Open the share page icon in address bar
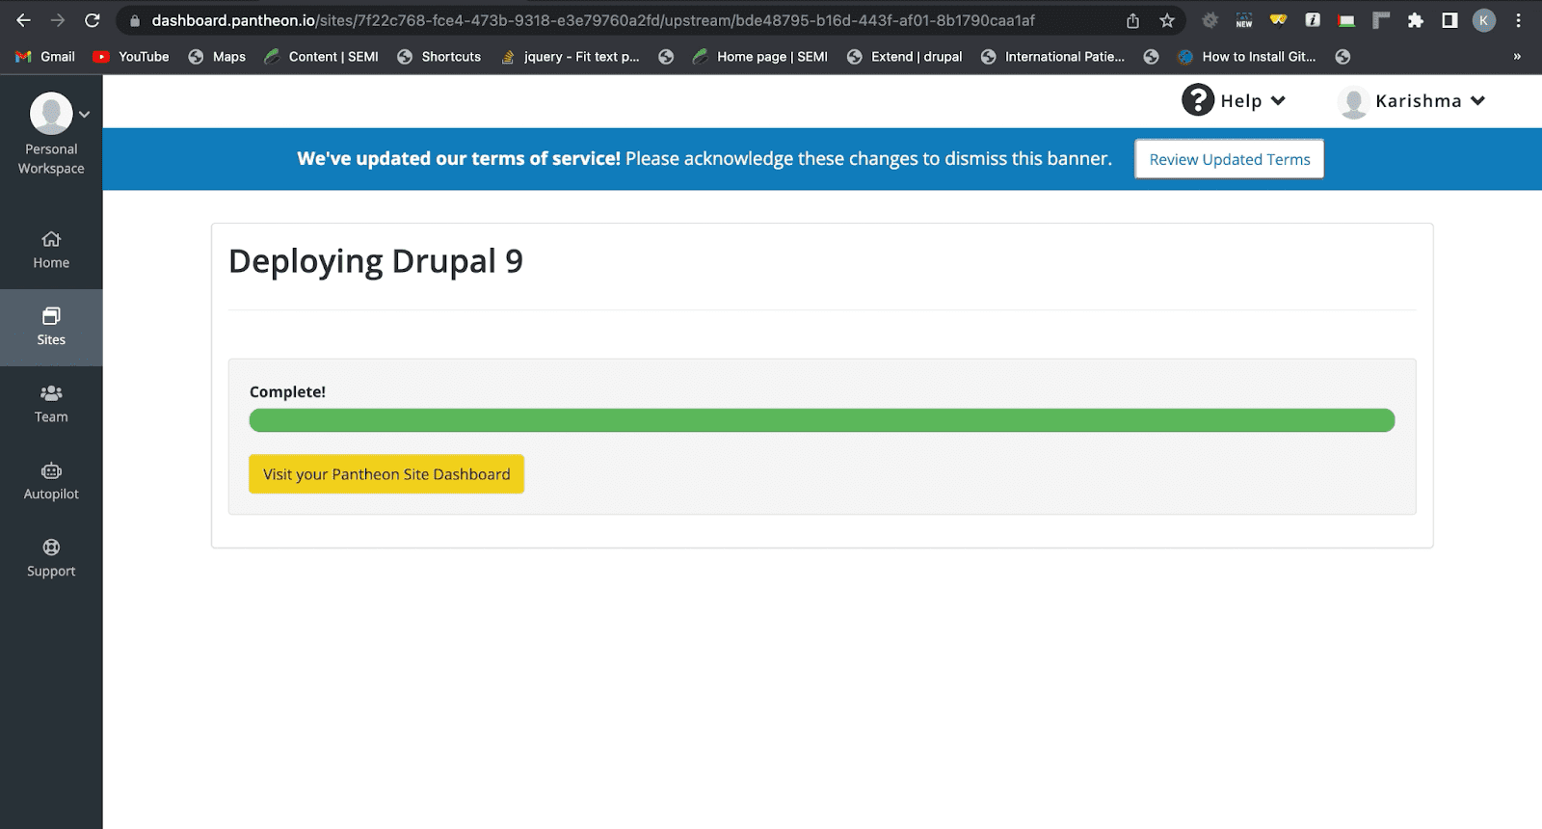The image size is (1542, 829). tap(1133, 20)
